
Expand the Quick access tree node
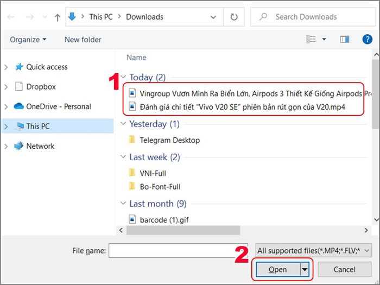[x=7, y=67]
